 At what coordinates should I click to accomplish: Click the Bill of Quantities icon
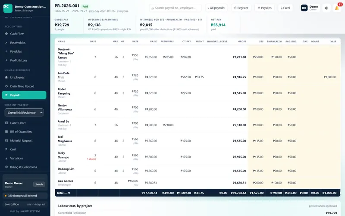pyautogui.click(x=6, y=132)
